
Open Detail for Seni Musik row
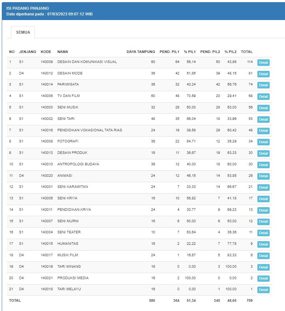pyautogui.click(x=264, y=108)
